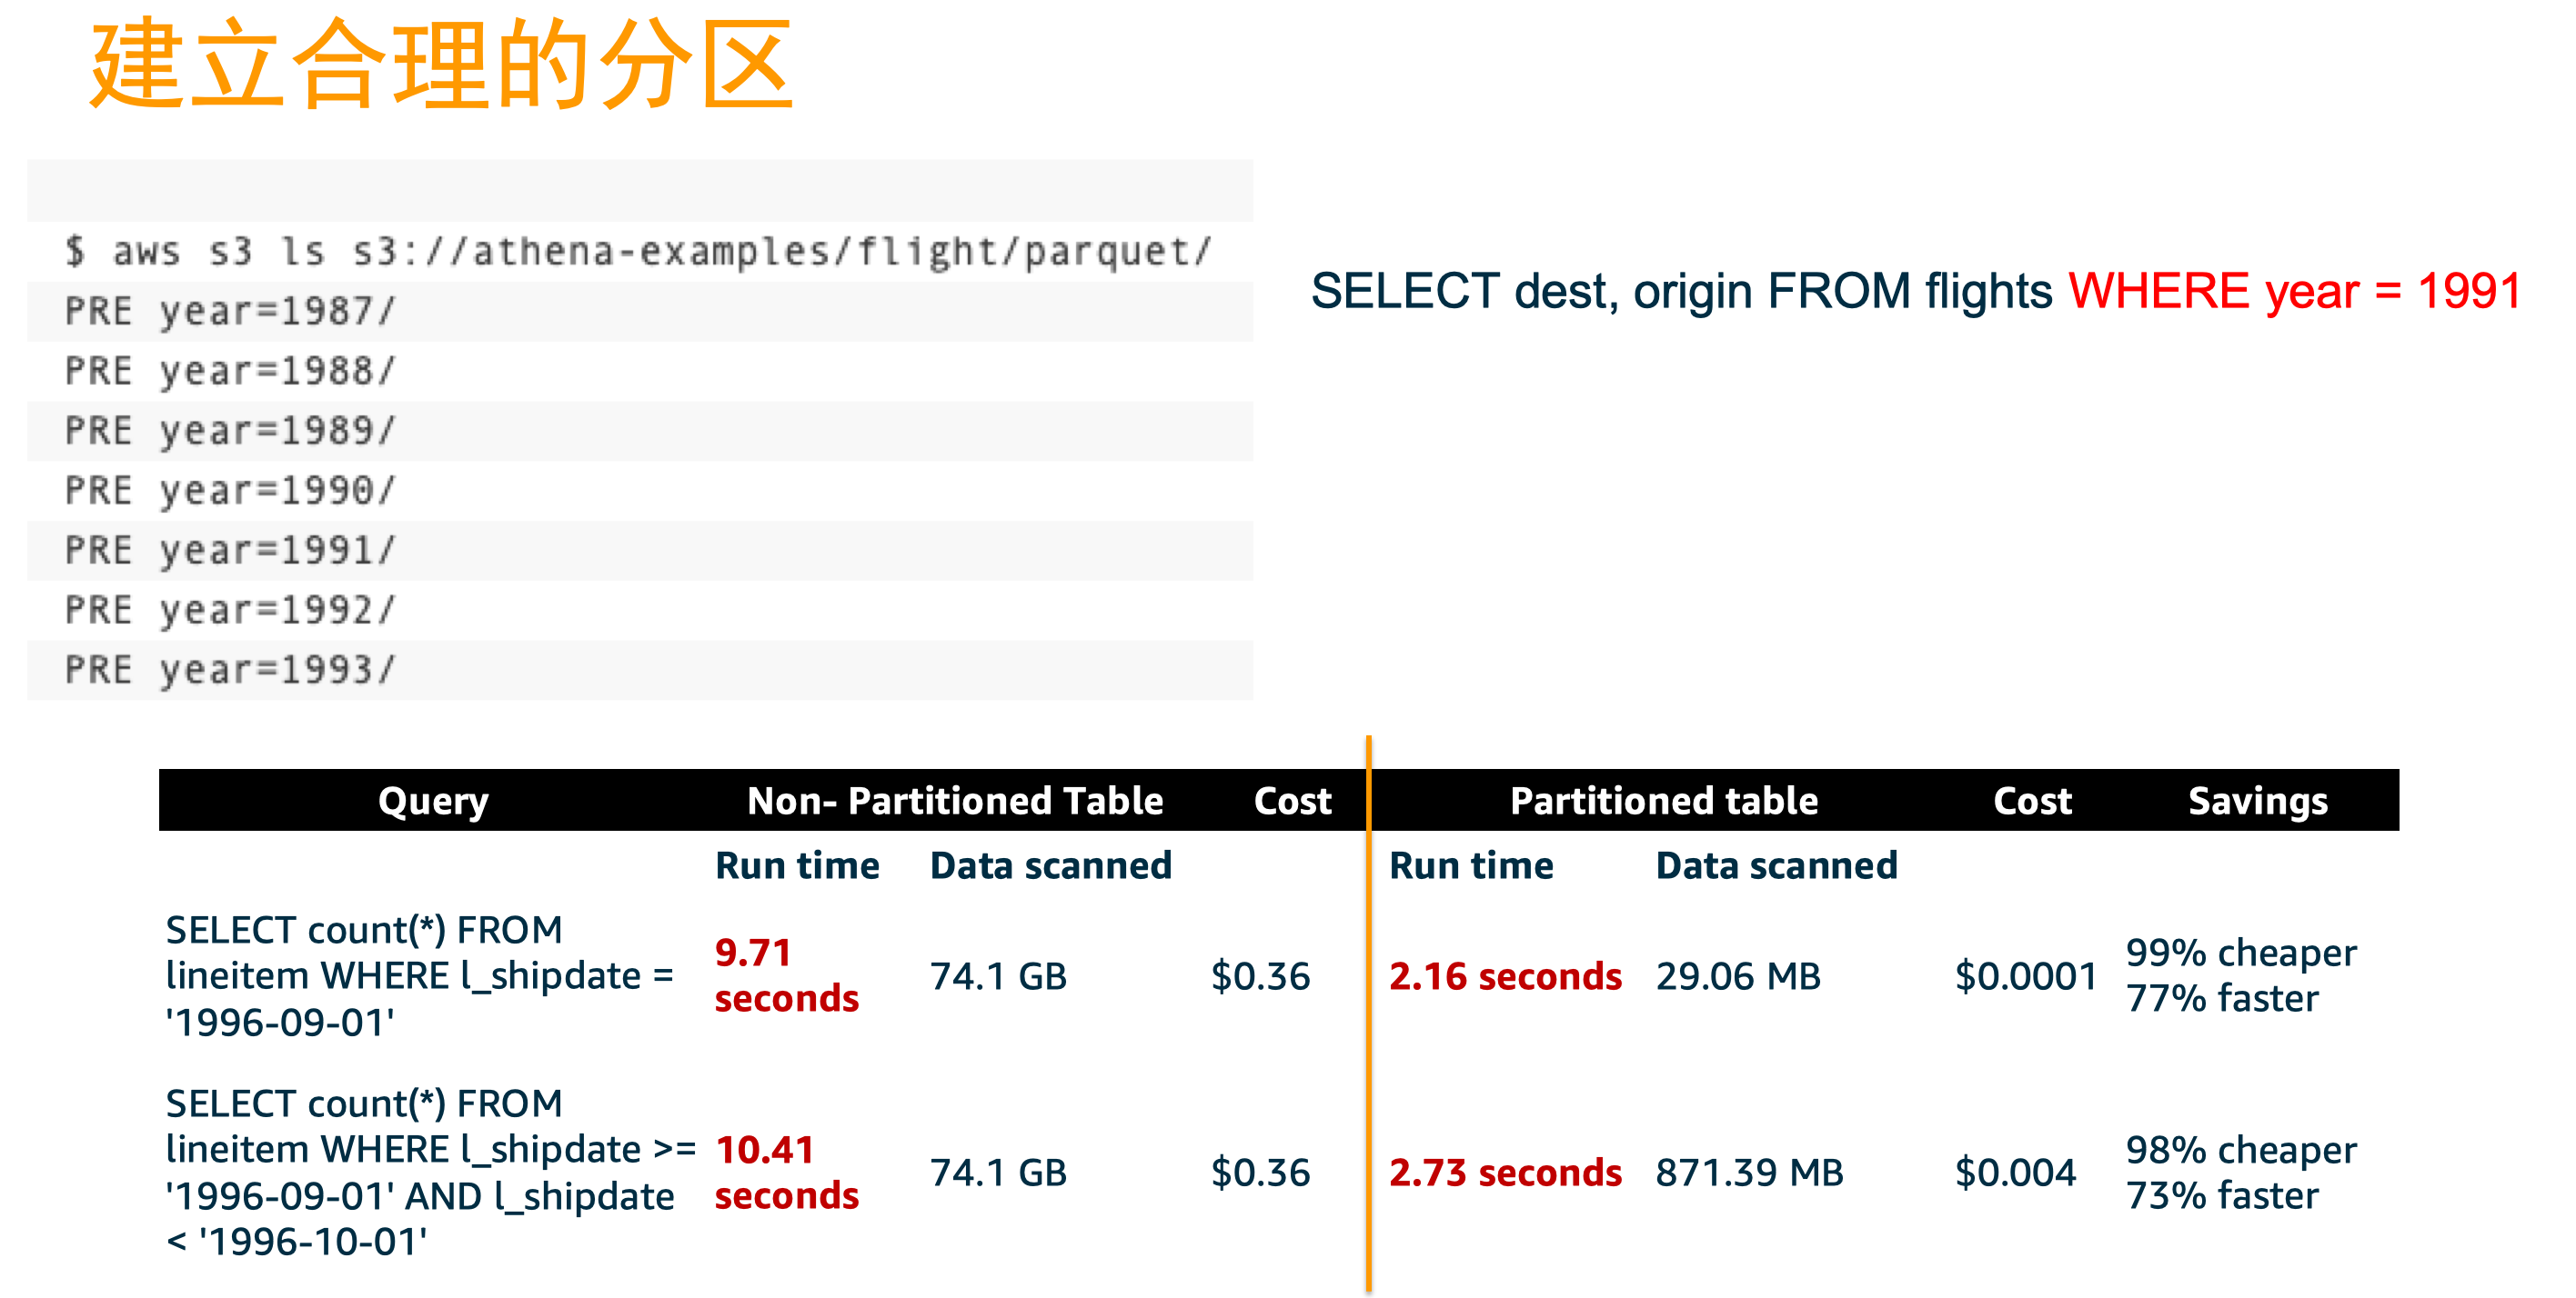Click the Query column header
The width and height of the screenshot is (2576, 1298).
(433, 801)
